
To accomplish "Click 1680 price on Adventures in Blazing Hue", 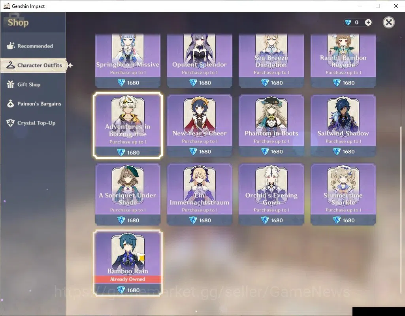I will 128,152.
